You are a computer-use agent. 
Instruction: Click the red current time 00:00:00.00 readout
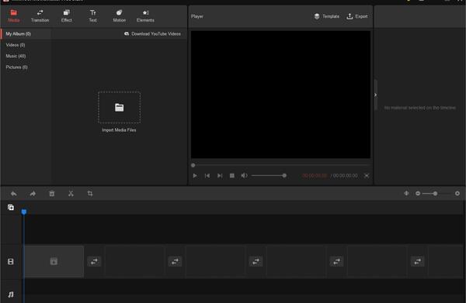[x=315, y=176]
